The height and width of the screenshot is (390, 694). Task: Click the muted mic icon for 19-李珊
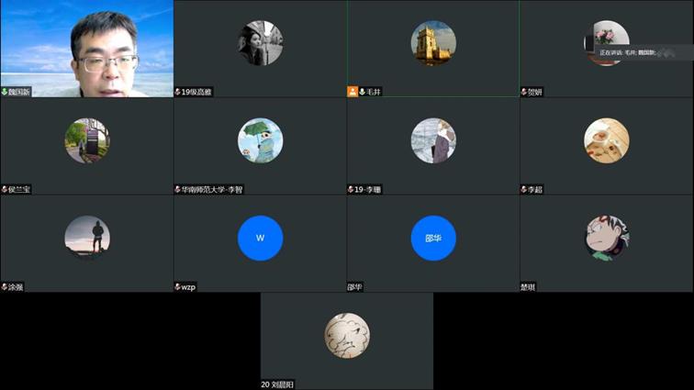coord(352,189)
